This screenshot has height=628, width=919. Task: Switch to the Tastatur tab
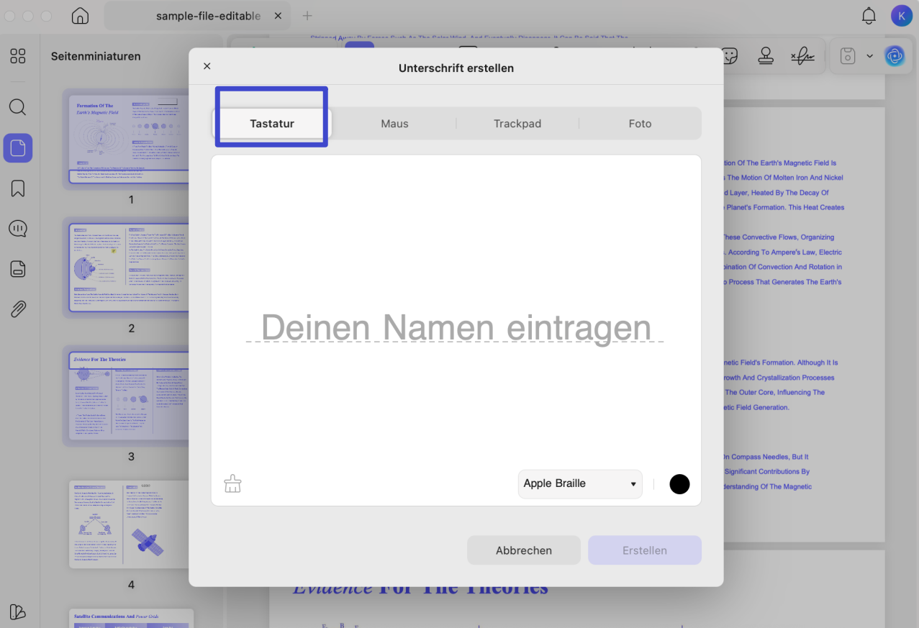pos(272,124)
